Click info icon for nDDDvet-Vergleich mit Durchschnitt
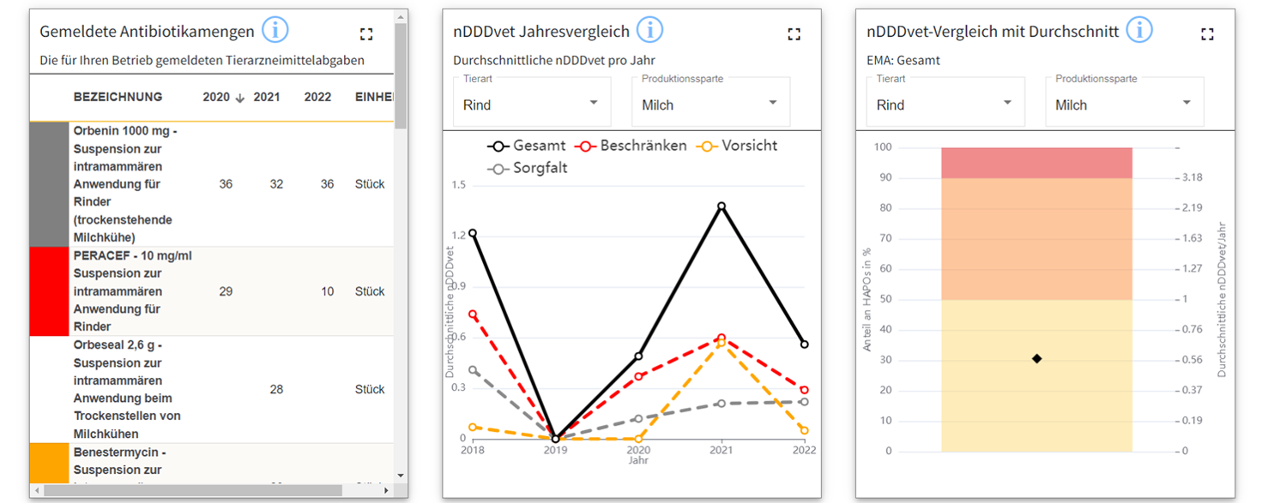The width and height of the screenshot is (1268, 503). [x=1138, y=30]
